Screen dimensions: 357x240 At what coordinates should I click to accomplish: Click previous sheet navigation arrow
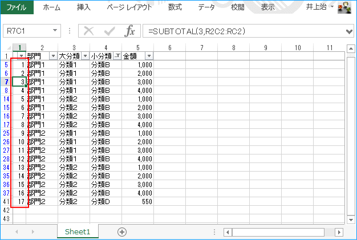click(17, 232)
